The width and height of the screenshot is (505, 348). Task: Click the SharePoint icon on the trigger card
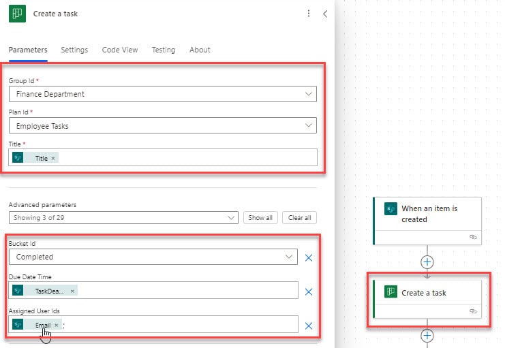pyautogui.click(x=391, y=208)
